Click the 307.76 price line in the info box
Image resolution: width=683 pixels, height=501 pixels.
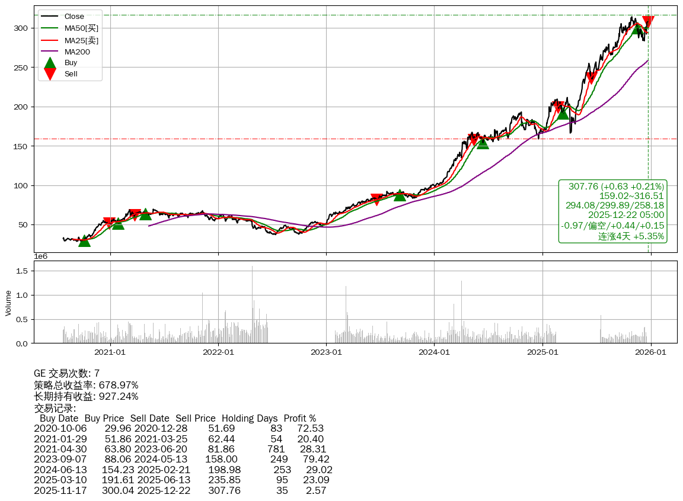(x=616, y=187)
